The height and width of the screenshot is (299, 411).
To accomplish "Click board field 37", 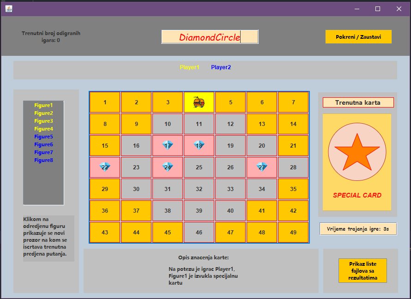I will tap(136, 211).
